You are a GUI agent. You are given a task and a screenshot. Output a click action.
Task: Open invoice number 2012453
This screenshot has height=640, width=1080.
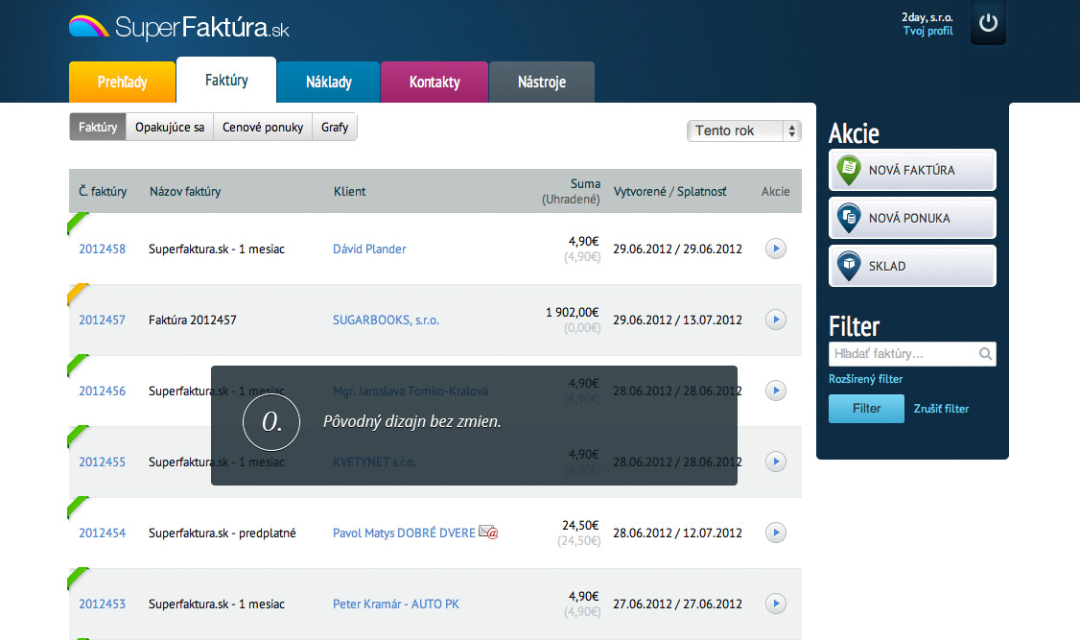point(102,604)
